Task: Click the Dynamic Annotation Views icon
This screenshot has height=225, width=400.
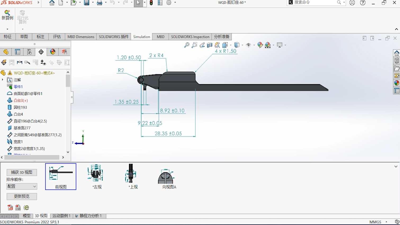Action: (217, 45)
